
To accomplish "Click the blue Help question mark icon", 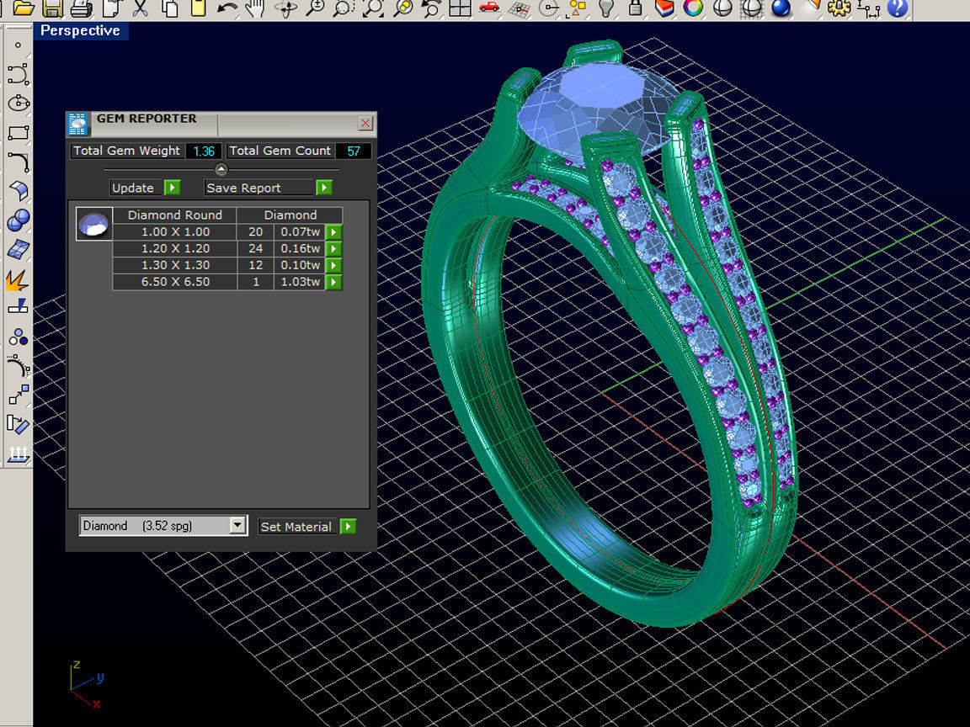I will coord(898,8).
